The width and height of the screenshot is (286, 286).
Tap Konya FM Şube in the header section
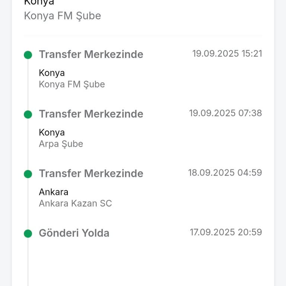point(62,16)
